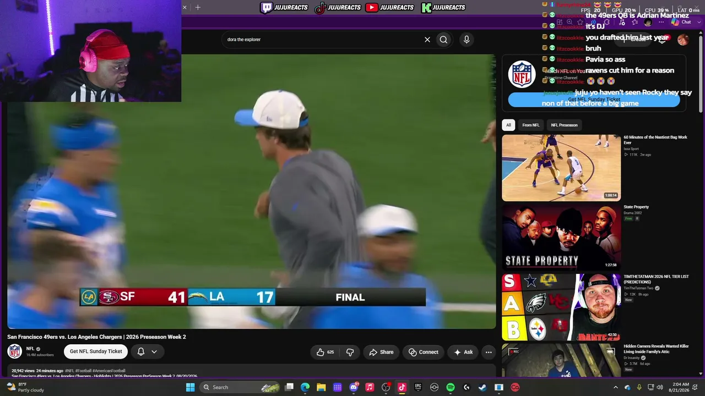This screenshot has height=396, width=705.
Task: Click the Share button
Action: (381, 352)
